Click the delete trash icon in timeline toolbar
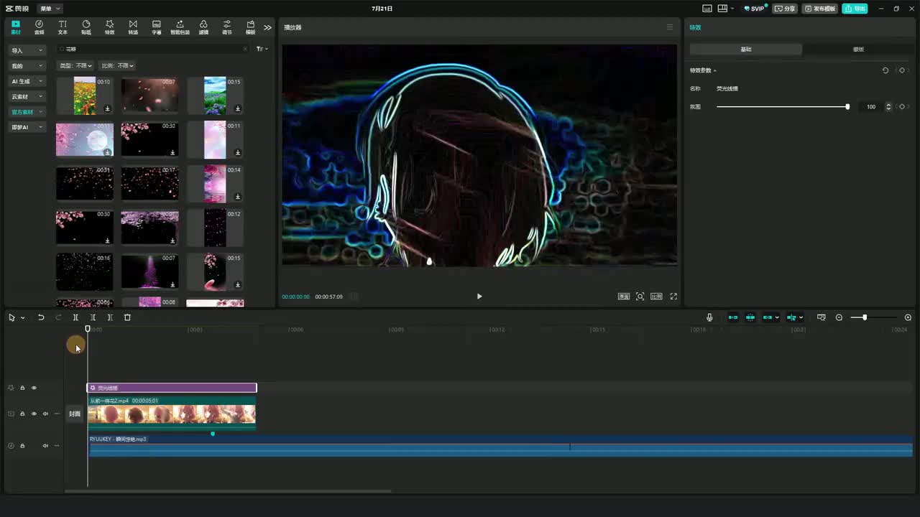Screen dimensions: 920x517 [127, 317]
